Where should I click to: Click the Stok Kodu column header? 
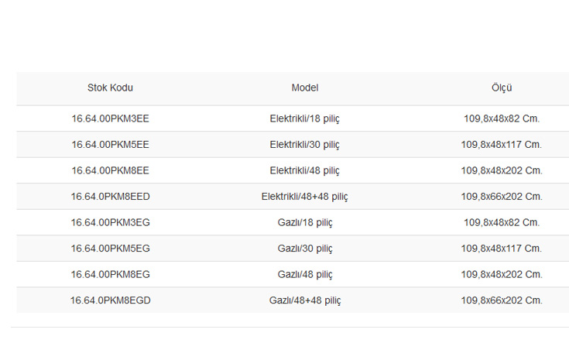110,87
